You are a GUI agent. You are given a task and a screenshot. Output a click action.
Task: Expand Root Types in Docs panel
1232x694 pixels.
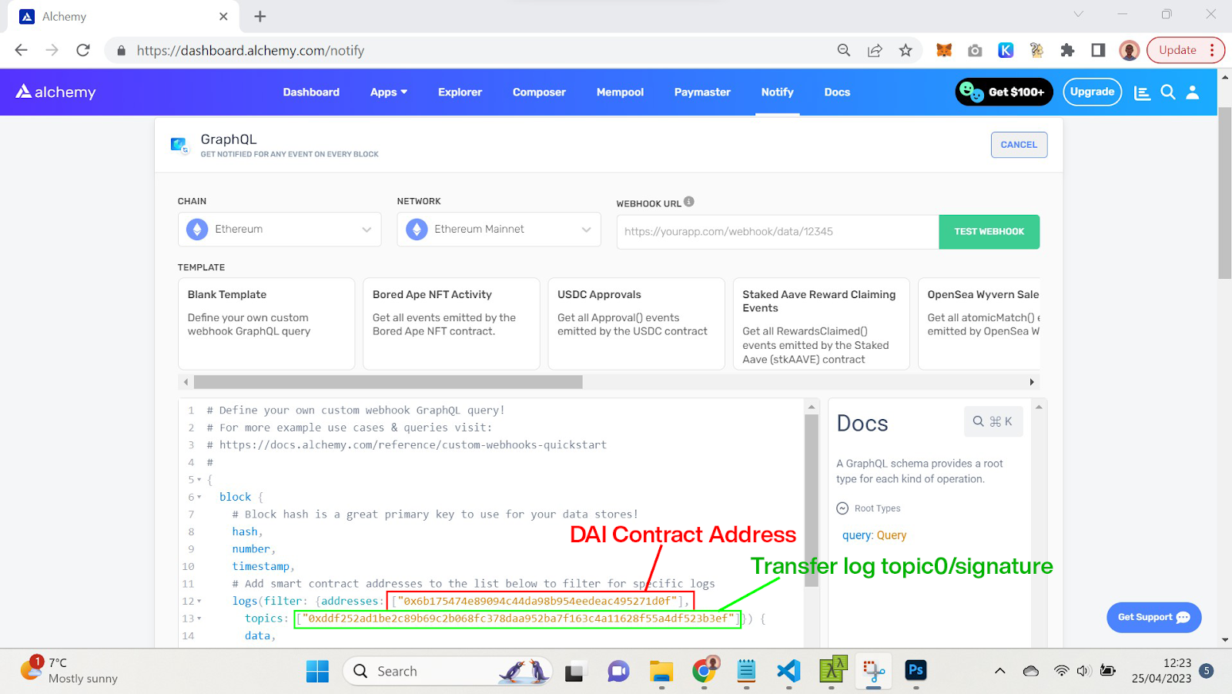(x=842, y=508)
